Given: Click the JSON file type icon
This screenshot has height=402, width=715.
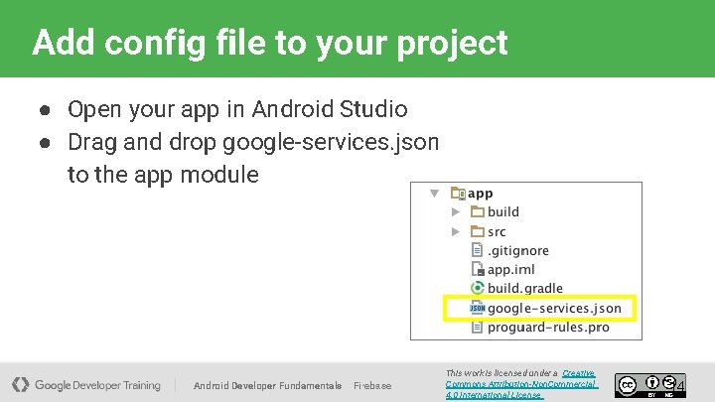Looking at the screenshot, I should [x=477, y=308].
